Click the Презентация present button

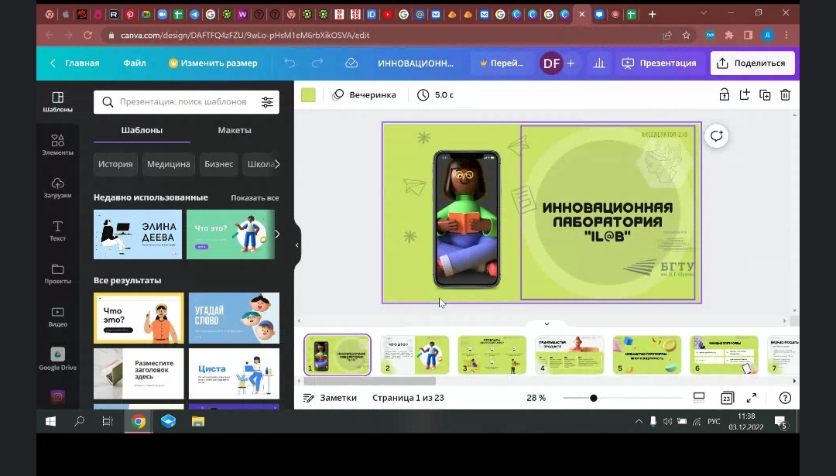(659, 63)
